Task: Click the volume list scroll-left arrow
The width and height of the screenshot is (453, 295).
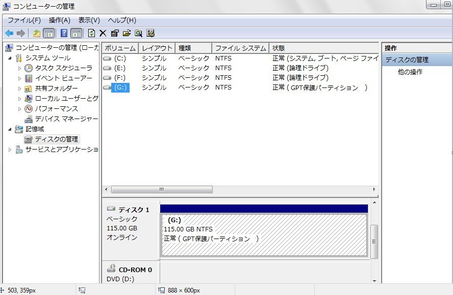Action: (x=106, y=189)
